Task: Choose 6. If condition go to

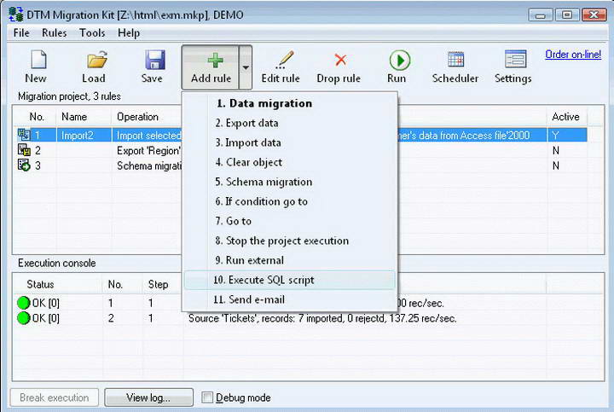Action: coord(290,201)
